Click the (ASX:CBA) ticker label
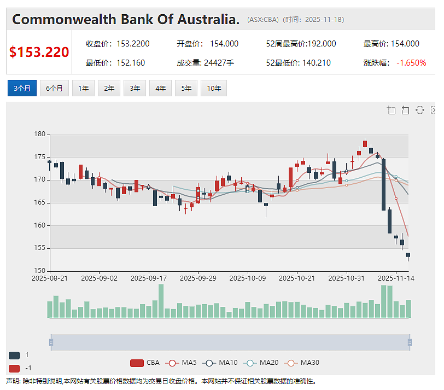This screenshot has width=444, height=390. [263, 20]
